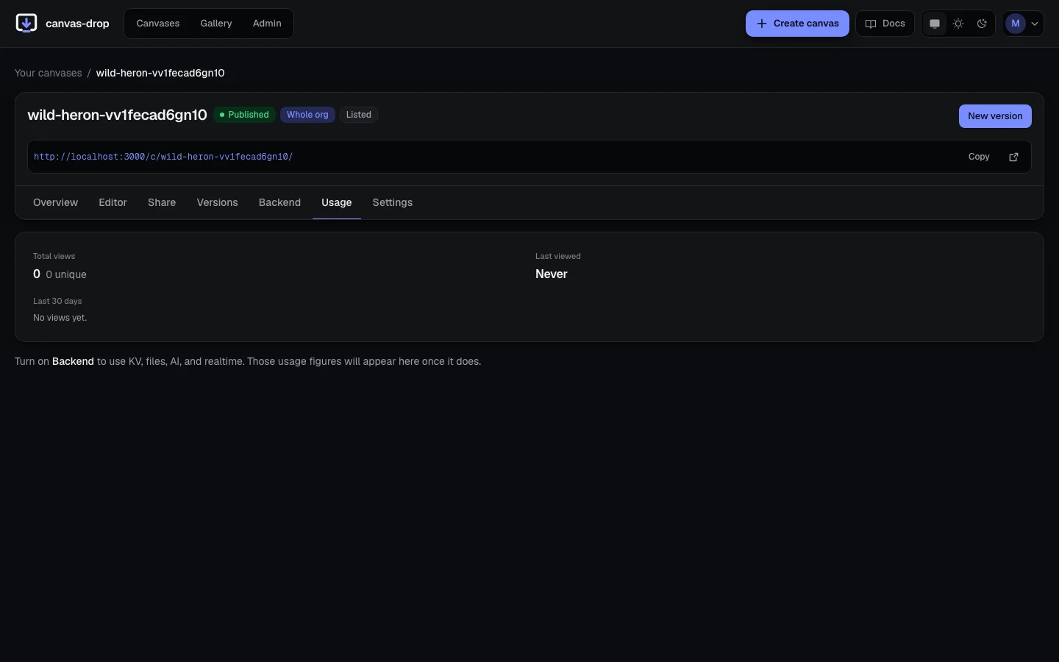Click the Last viewed label
This screenshot has width=1059, height=662.
(558, 256)
